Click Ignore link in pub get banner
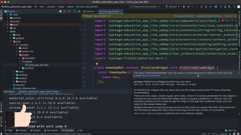241x135 pixels. [229, 16]
